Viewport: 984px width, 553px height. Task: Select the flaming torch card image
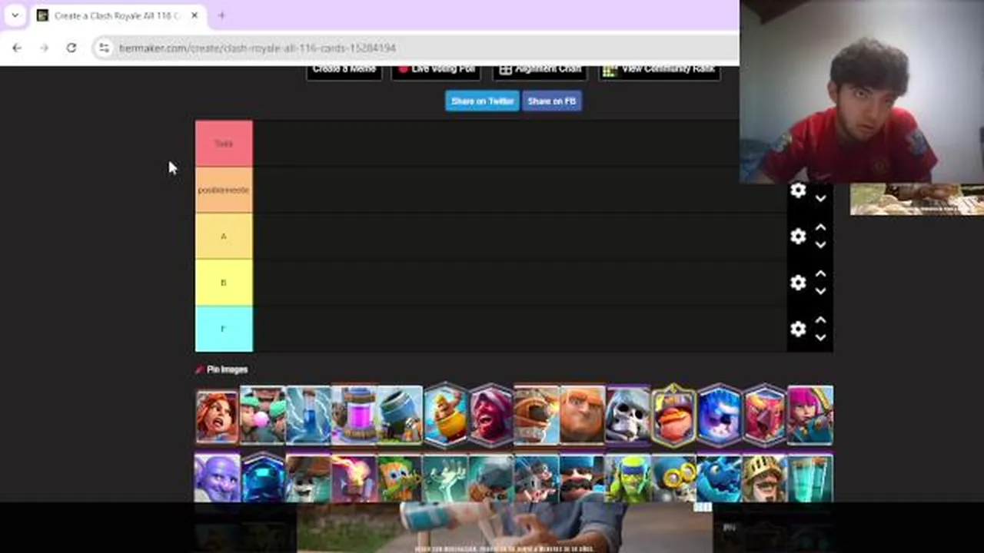pyautogui.click(x=354, y=478)
